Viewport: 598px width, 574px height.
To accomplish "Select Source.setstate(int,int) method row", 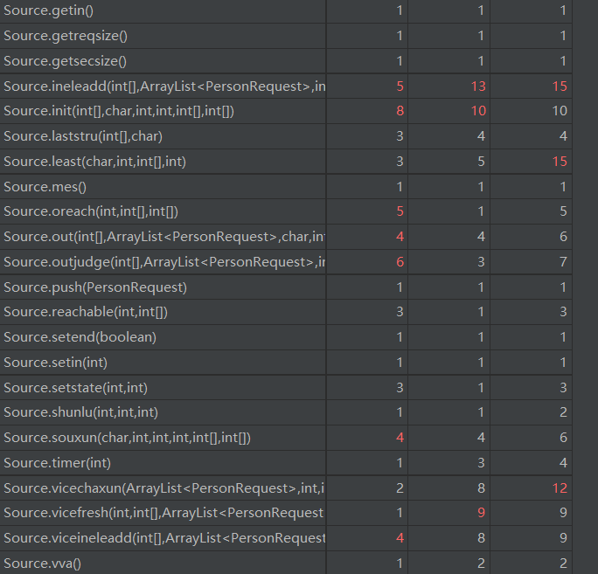I will coord(76,388).
